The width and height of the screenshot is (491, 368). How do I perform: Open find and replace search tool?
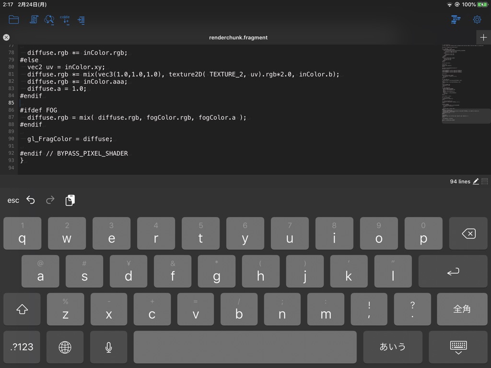[49, 20]
